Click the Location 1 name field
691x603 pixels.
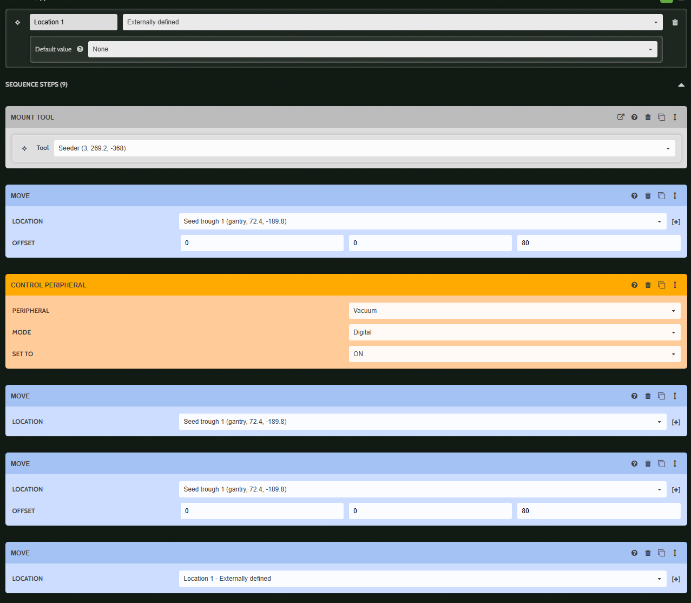pyautogui.click(x=73, y=22)
